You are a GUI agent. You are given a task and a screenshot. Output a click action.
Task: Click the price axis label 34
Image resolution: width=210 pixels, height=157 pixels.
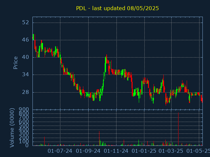tap(26, 75)
